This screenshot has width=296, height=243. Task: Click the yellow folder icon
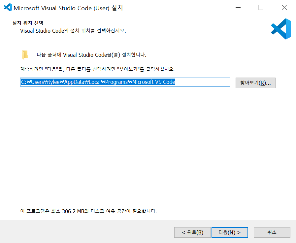tap(25, 55)
